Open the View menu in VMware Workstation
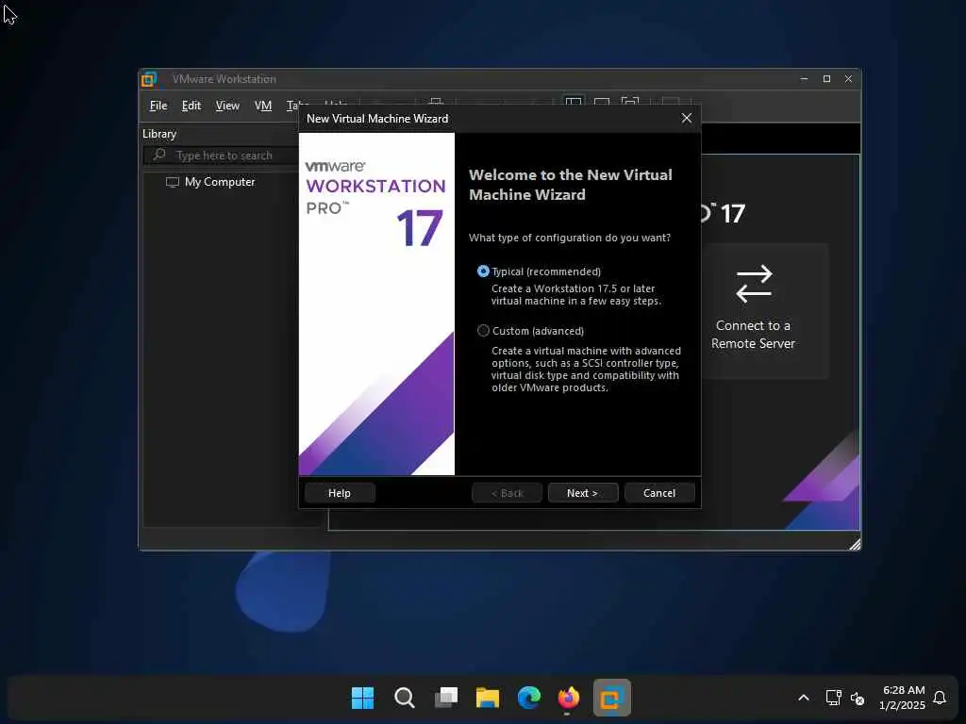Image resolution: width=966 pixels, height=724 pixels. pyautogui.click(x=227, y=106)
